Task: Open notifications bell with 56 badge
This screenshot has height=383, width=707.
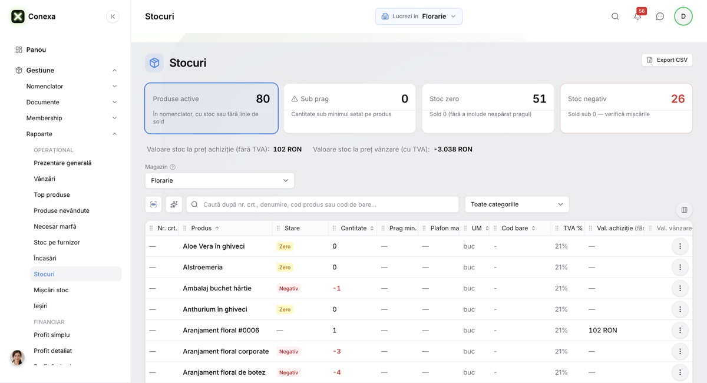Action: click(637, 16)
